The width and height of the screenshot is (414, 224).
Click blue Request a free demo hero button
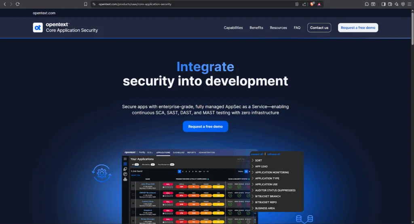pos(205,127)
